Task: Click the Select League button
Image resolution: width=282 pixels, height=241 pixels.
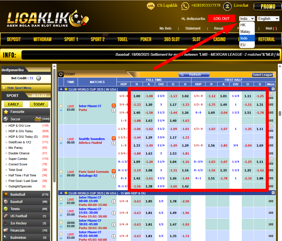Action: (262, 75)
